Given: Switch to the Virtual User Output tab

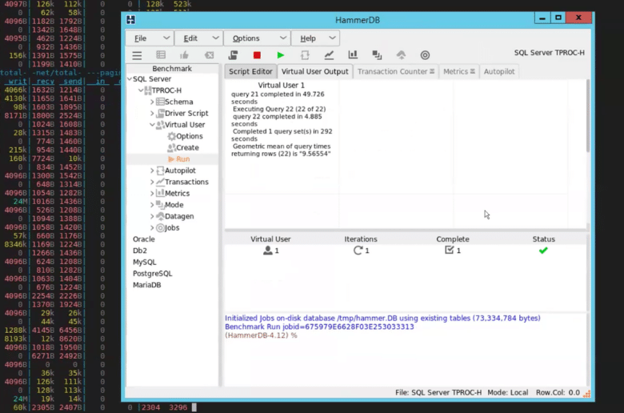Looking at the screenshot, I should [314, 72].
